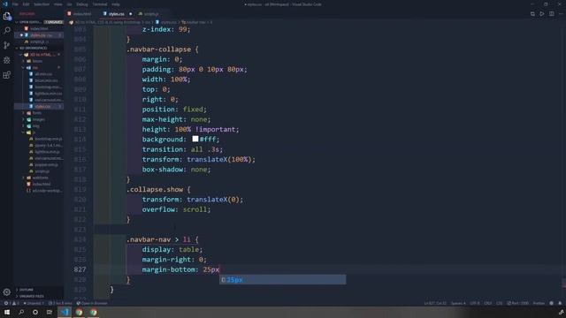The width and height of the screenshot is (566, 318).
Task: Expand the Unsaved Files panel
Action: [x=39, y=296]
